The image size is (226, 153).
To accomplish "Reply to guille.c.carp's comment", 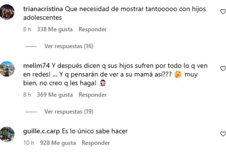I will point(96,143).
